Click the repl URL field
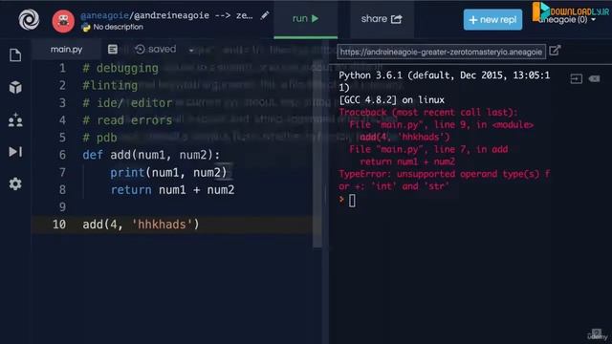The image size is (612, 344). click(x=441, y=52)
